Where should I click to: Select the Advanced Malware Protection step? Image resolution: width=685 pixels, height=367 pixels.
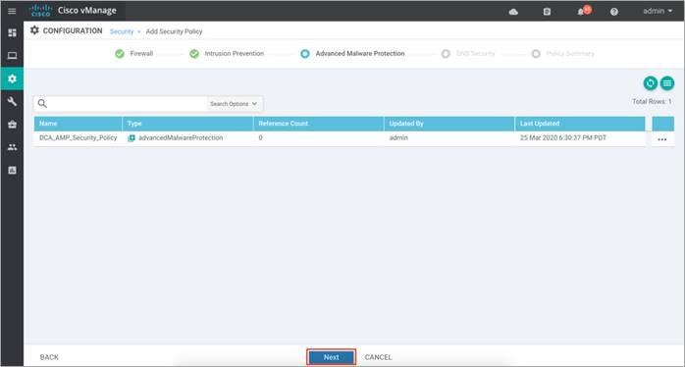coord(360,54)
